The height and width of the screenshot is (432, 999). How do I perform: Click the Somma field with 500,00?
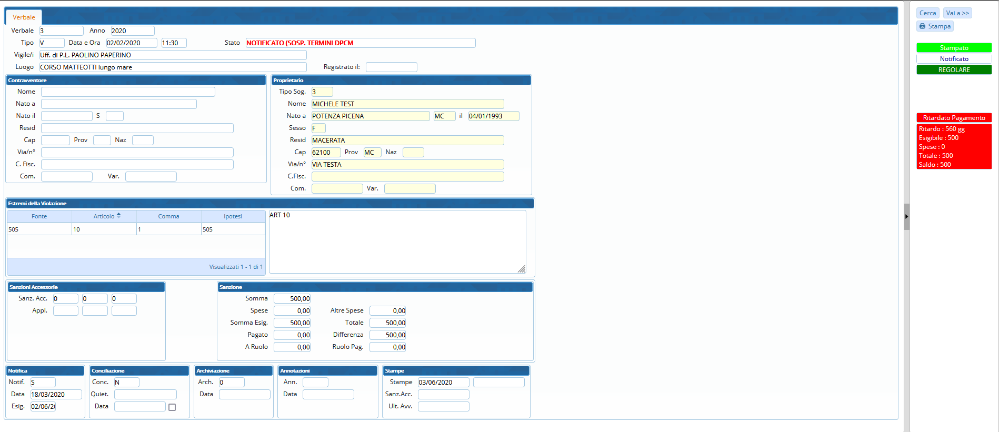292,299
